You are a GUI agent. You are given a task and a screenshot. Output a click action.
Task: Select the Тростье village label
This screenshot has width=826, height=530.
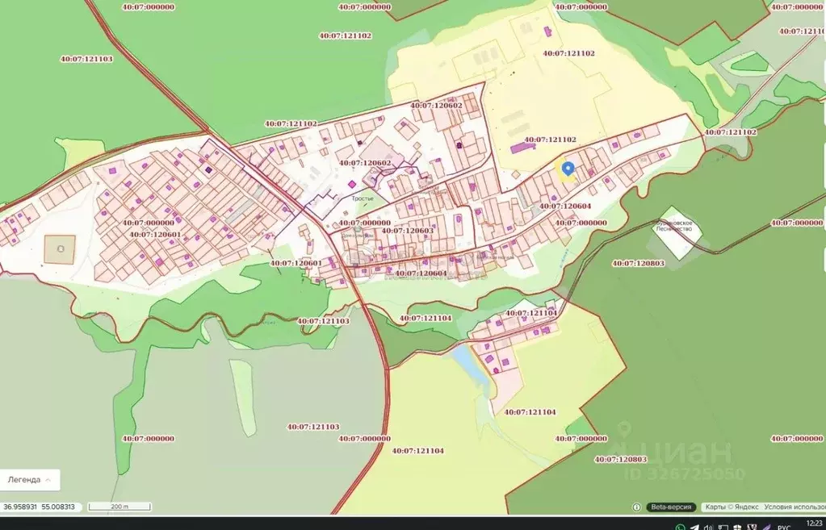(363, 198)
